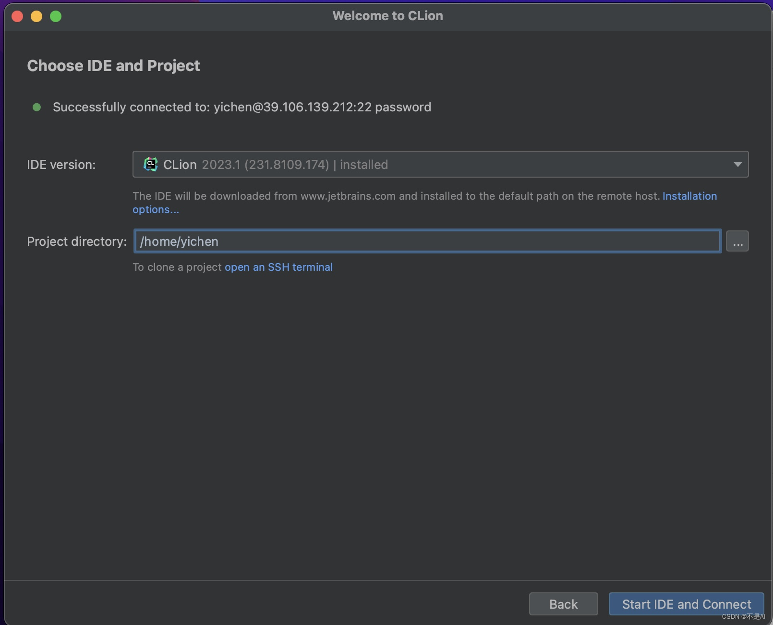Viewport: 773px width, 625px height.
Task: Click the green zoom button in the titlebar
Action: [55, 16]
